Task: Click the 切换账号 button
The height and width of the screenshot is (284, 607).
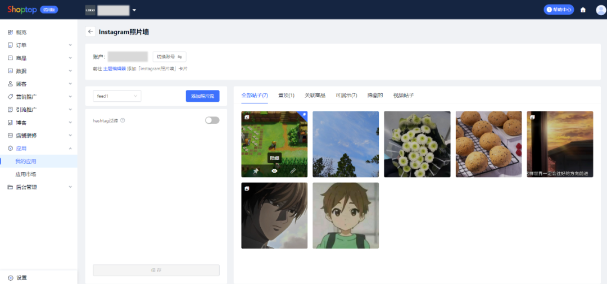Action: [170, 57]
